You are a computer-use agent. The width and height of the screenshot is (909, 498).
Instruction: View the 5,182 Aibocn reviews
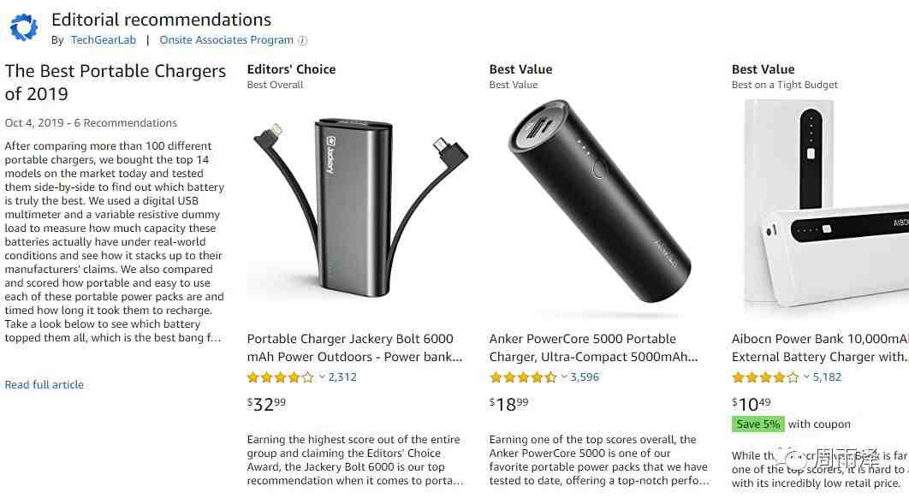[827, 377]
